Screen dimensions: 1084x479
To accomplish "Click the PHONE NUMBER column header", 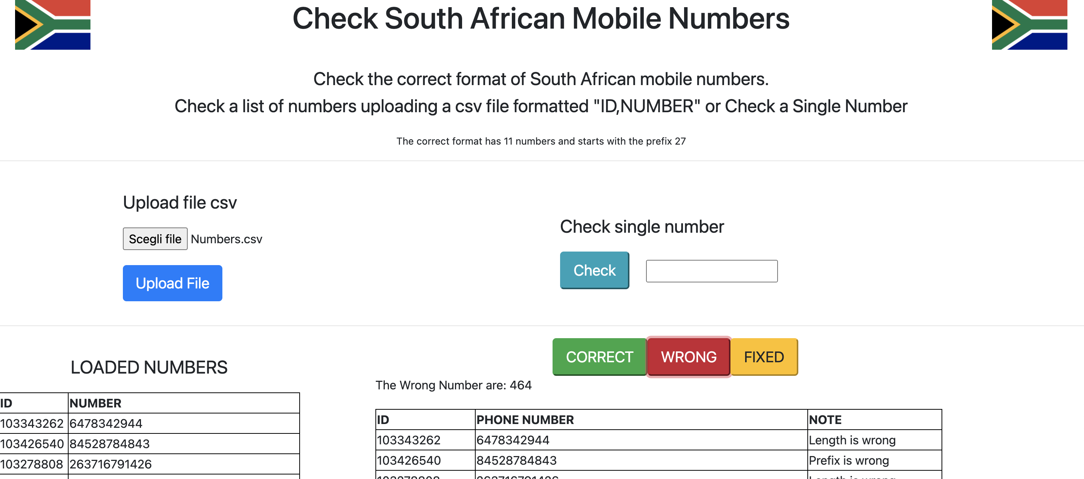I will (x=525, y=419).
